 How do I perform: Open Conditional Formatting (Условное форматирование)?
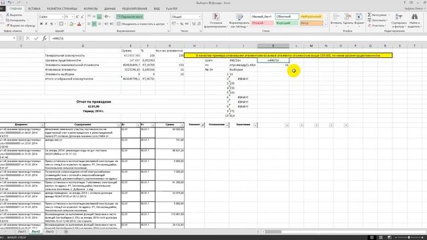pos(216,20)
